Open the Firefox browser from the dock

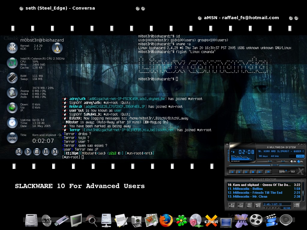point(166,221)
